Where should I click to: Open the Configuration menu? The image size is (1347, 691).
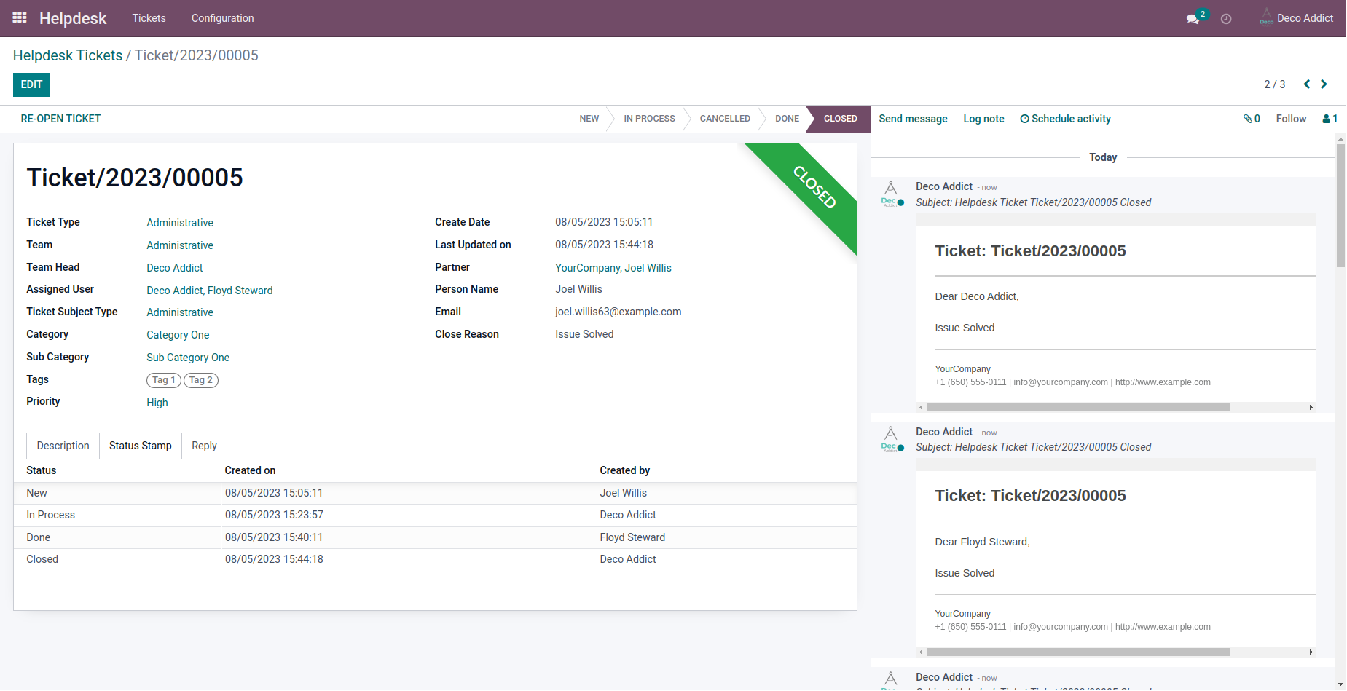[x=223, y=18]
